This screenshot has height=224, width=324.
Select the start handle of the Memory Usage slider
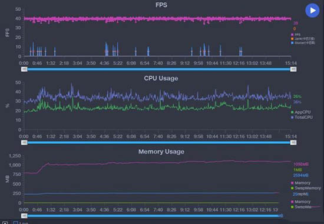(x=24, y=216)
